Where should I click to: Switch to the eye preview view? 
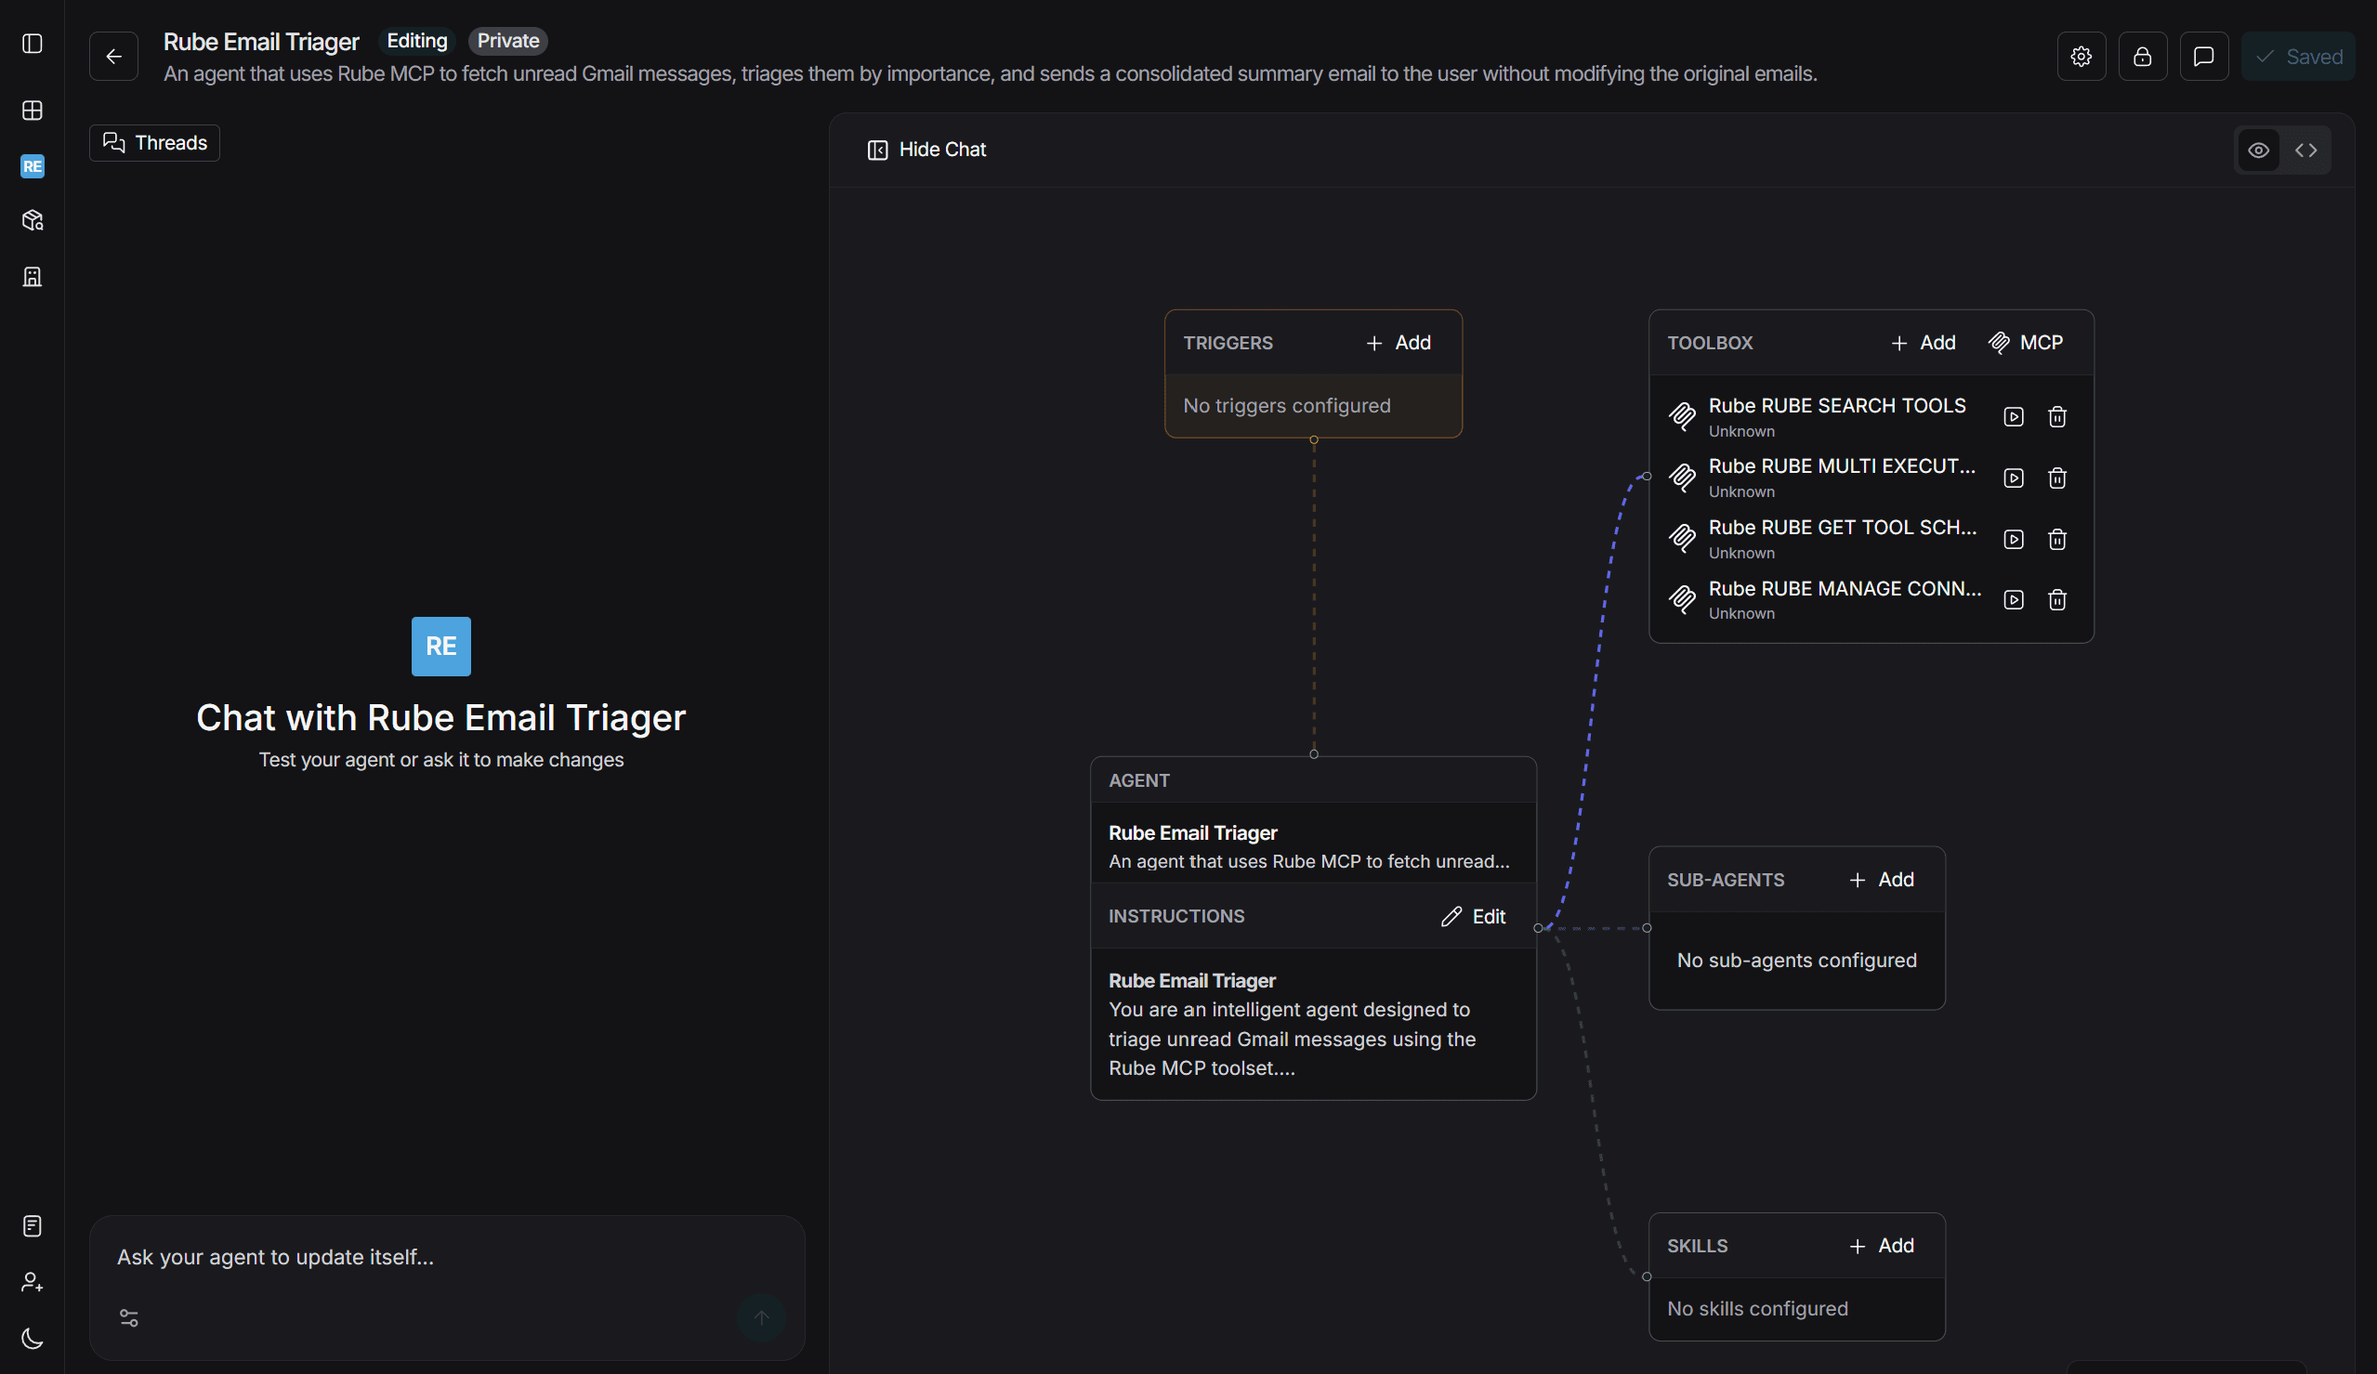[2258, 150]
